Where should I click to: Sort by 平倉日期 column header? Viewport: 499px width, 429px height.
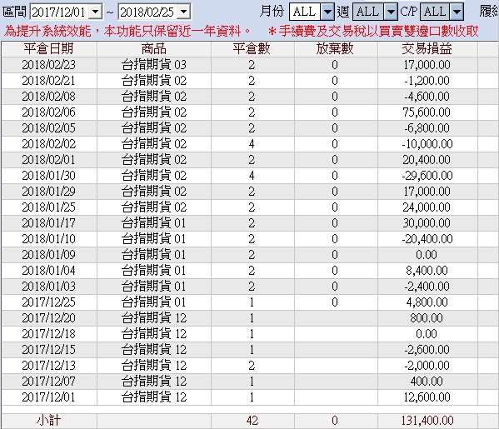(49, 49)
